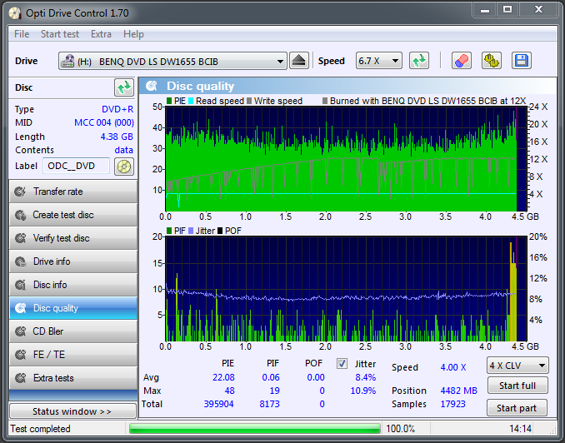Image resolution: width=565 pixels, height=443 pixels.
Task: Click the Start full button
Action: click(517, 386)
